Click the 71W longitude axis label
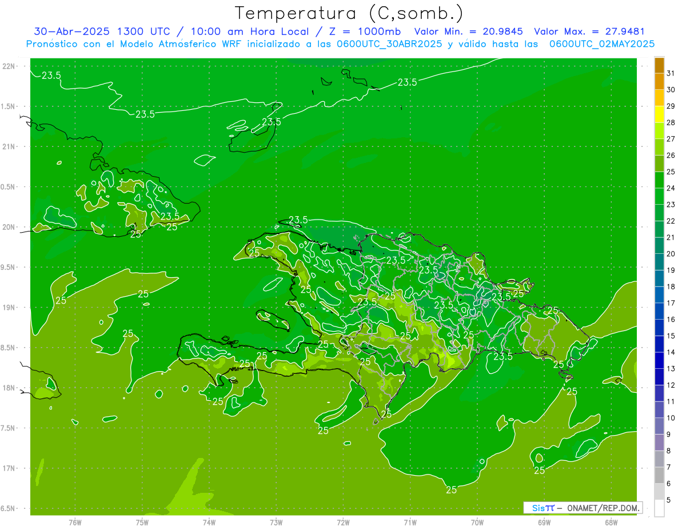The image size is (686, 530). 410,523
